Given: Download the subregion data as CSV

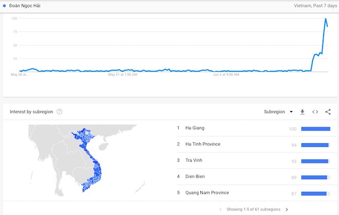Looking at the screenshot, I should pos(302,112).
